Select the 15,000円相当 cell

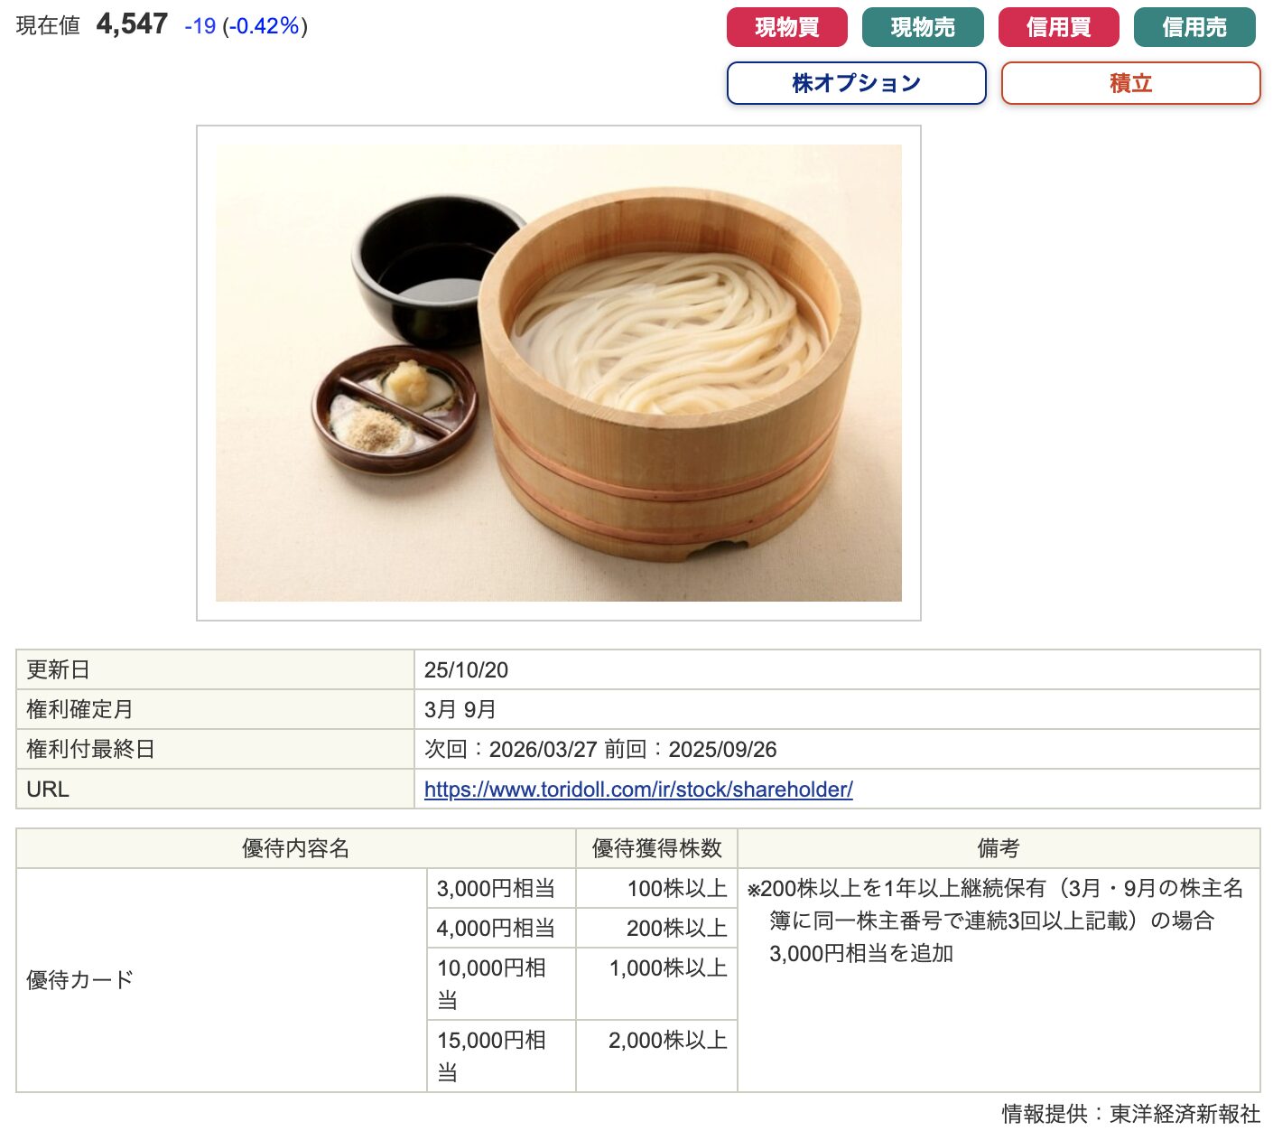coord(501,1056)
